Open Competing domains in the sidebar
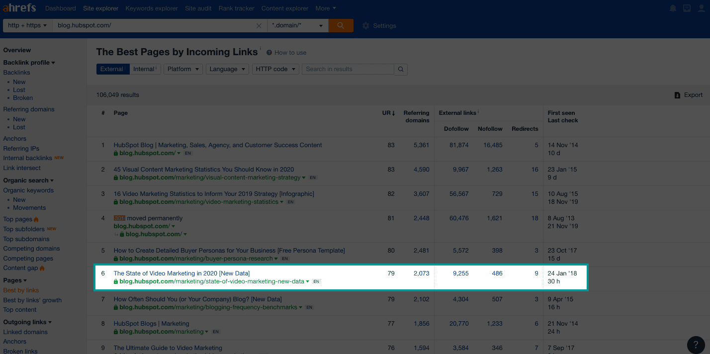Screen dimensions: 710x354 [31, 249]
